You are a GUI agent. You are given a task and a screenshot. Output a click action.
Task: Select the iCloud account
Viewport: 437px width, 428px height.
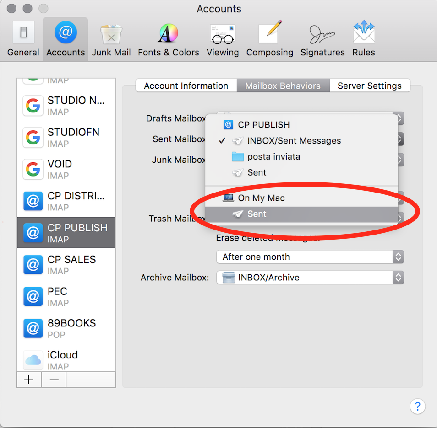pos(66,360)
